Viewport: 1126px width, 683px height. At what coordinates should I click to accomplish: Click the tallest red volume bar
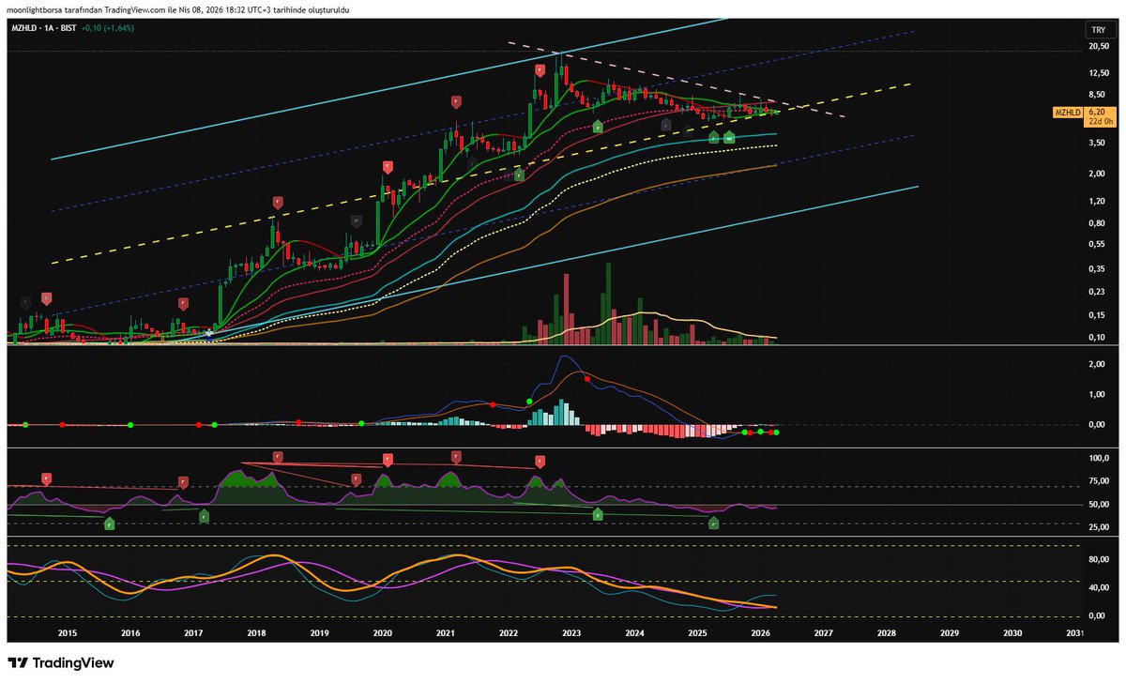566,309
